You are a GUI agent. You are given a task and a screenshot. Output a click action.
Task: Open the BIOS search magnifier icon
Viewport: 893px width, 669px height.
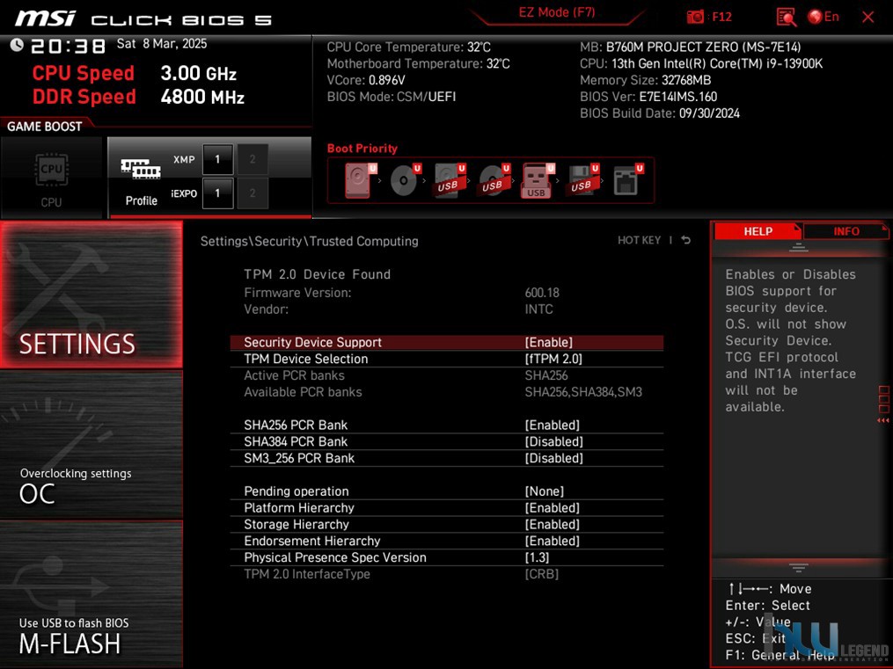coord(786,17)
